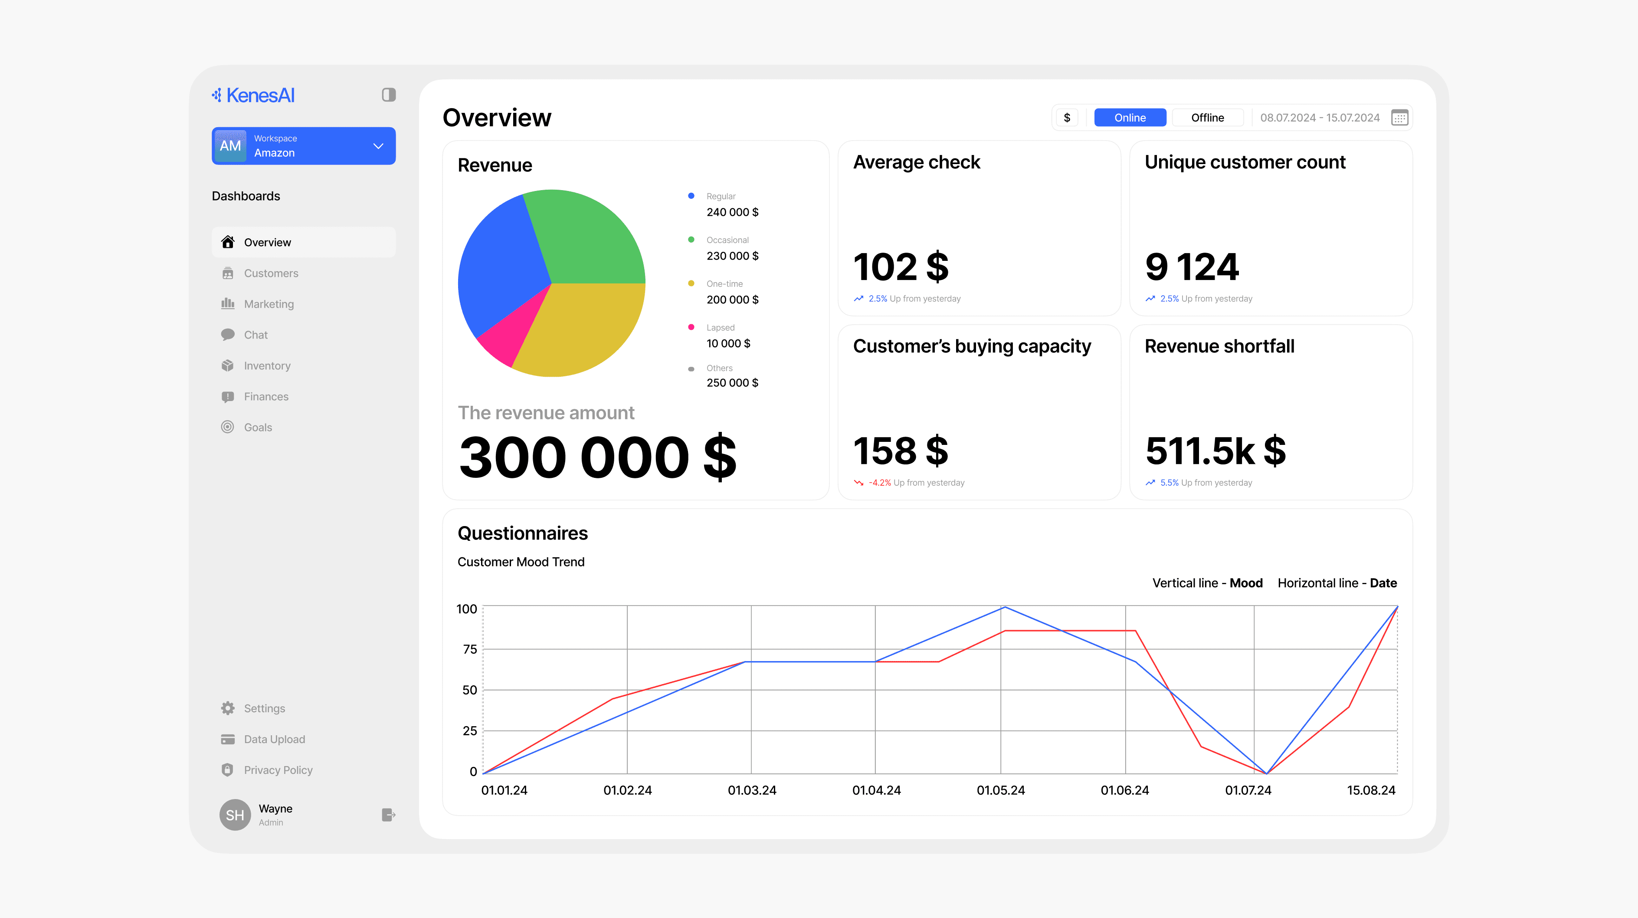The image size is (1638, 918).
Task: Click the Finances icon
Action: (x=228, y=396)
